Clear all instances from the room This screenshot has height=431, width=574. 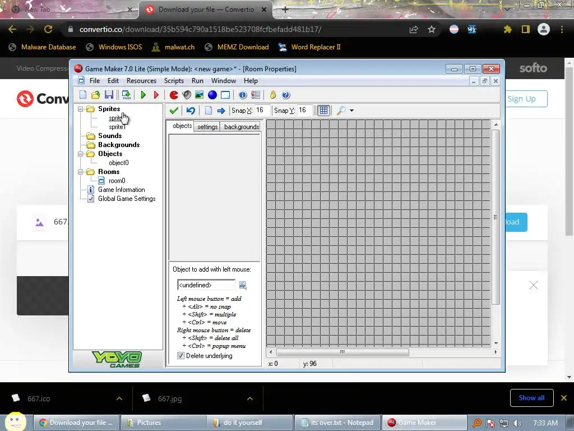coord(209,111)
